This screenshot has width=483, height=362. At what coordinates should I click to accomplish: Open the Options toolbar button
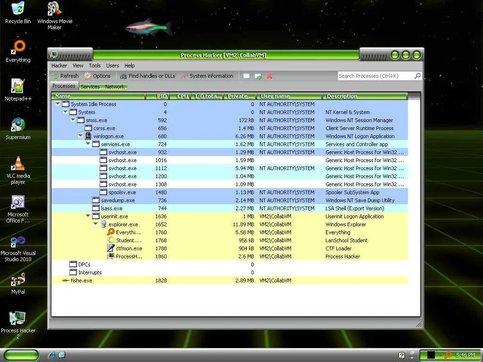click(x=97, y=76)
